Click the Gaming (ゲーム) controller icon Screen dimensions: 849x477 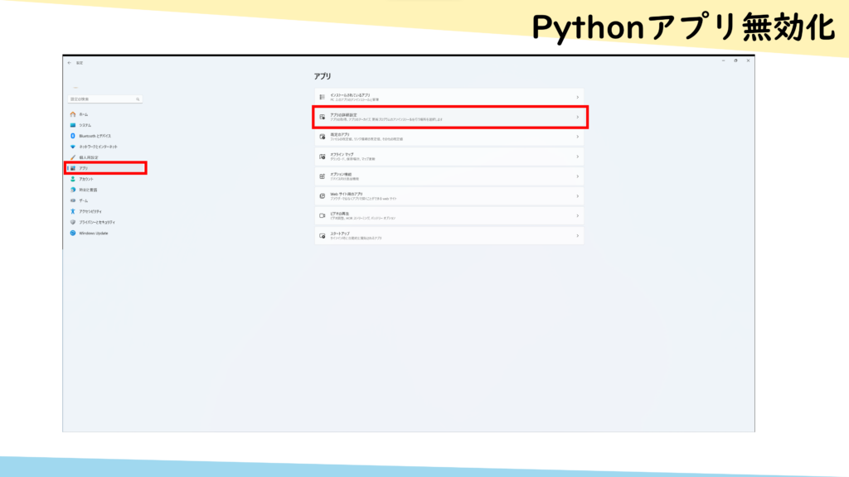click(x=73, y=200)
